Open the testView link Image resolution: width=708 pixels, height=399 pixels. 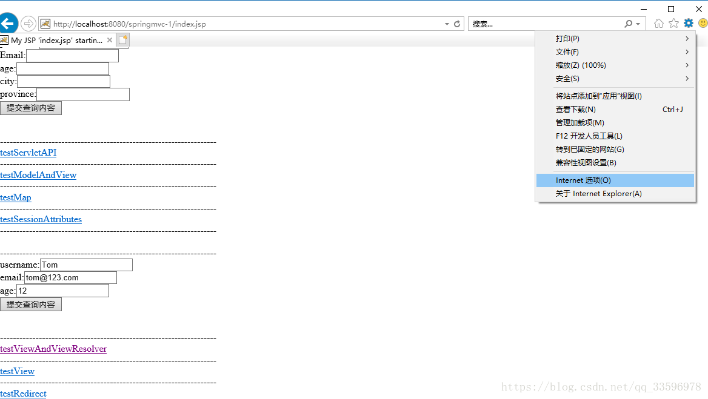click(17, 372)
